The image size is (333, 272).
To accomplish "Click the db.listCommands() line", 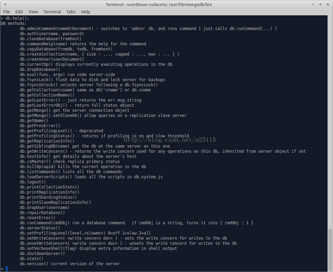I will (71, 172).
